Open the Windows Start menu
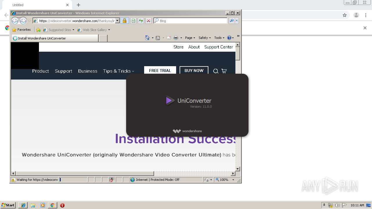 [8, 205]
